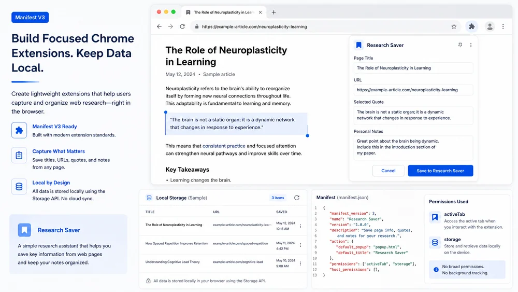Image resolution: width=518 pixels, height=292 pixels.
Task: Click the TITLE column header
Action: tap(150, 212)
